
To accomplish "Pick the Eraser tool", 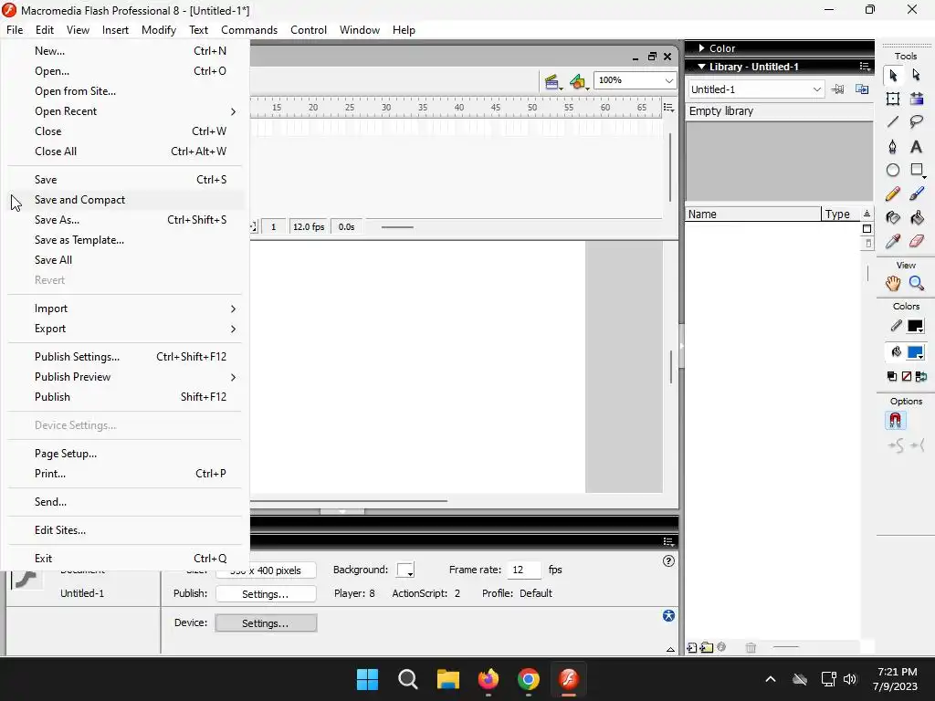I will point(917,241).
